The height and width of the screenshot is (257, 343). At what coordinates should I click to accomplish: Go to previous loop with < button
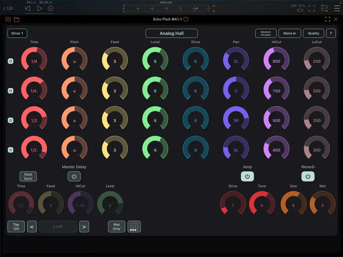tap(32, 227)
